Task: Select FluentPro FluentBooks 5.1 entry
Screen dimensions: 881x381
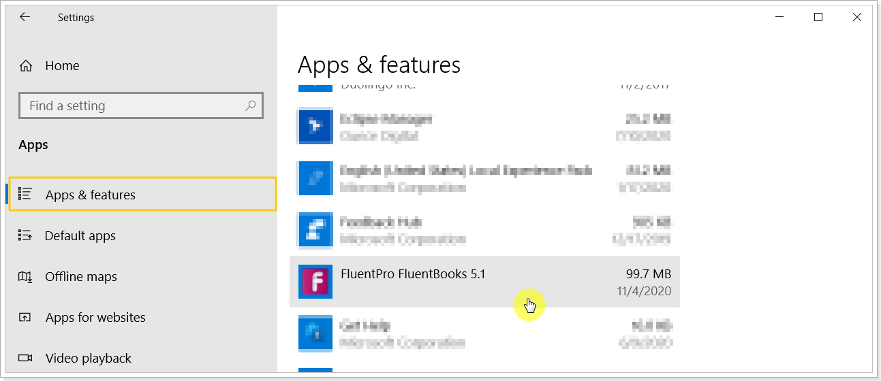Action: point(484,282)
